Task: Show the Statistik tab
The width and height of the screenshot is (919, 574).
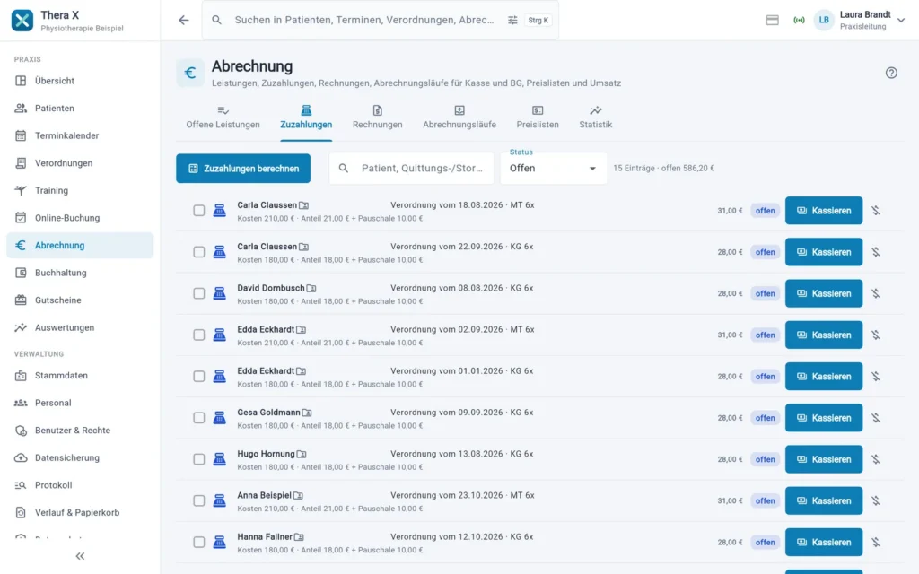Action: pos(596,117)
